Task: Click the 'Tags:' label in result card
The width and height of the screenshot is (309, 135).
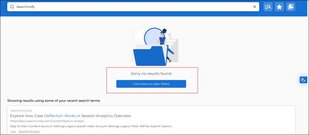Action: [x=13, y=132]
